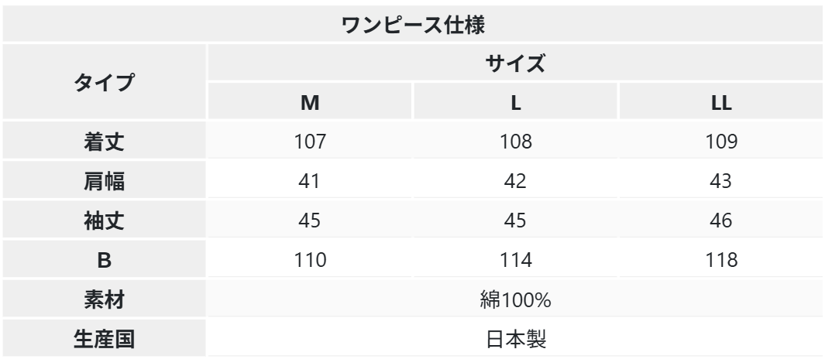Click the ワンピース仕様 table title
Viewport: 825px width, 359px height.
click(412, 24)
